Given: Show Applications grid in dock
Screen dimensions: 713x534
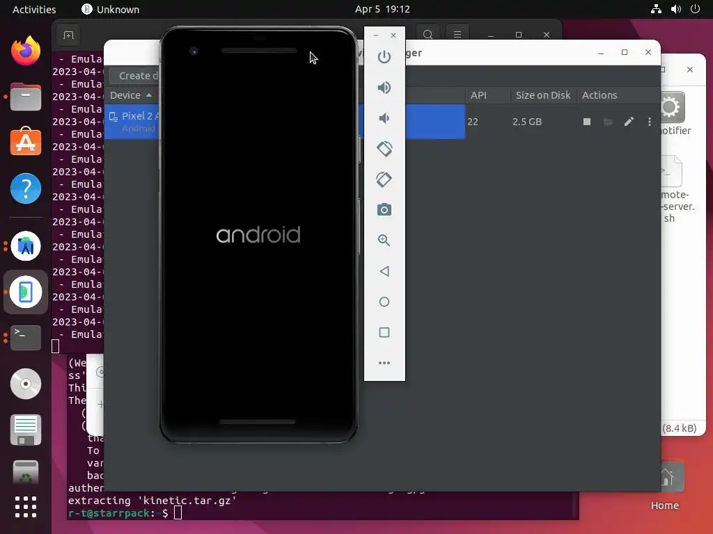Looking at the screenshot, I should (26, 507).
